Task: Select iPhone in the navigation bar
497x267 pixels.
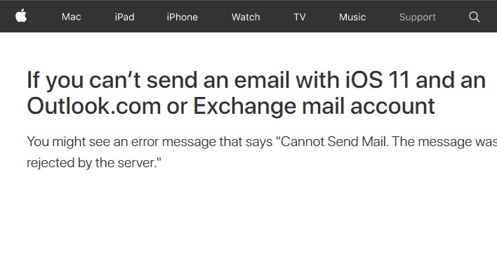Action: tap(183, 17)
